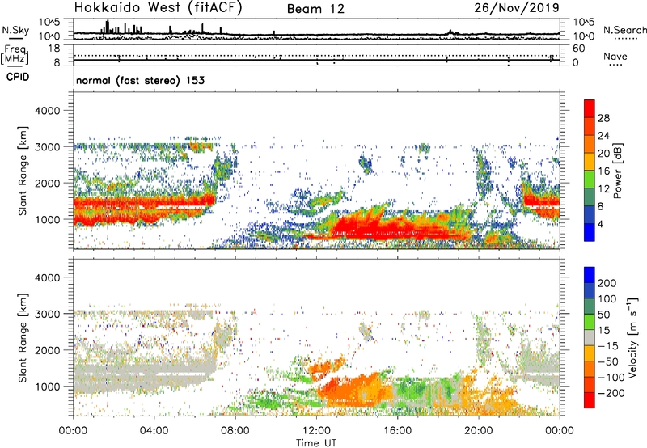The width and height of the screenshot is (647, 448).
Task: Click the "Velocity [m s-1]" colorbar title
Action: (633, 338)
